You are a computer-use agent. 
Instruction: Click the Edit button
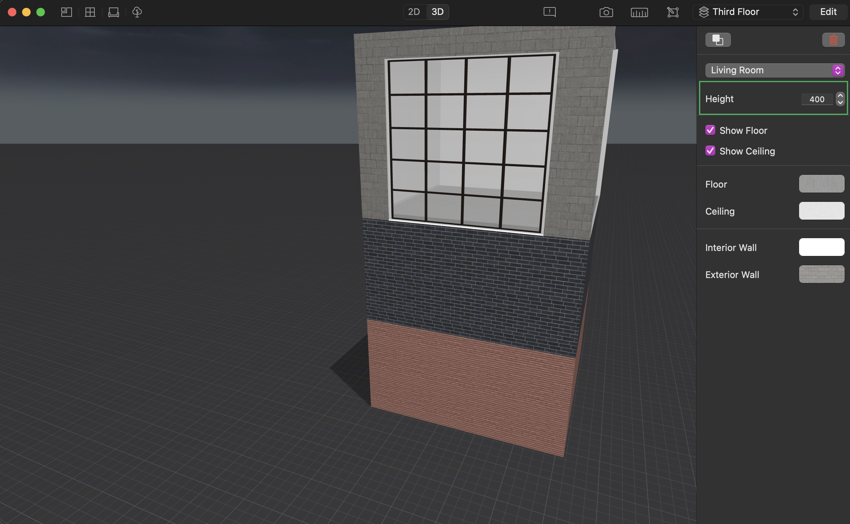click(x=828, y=12)
